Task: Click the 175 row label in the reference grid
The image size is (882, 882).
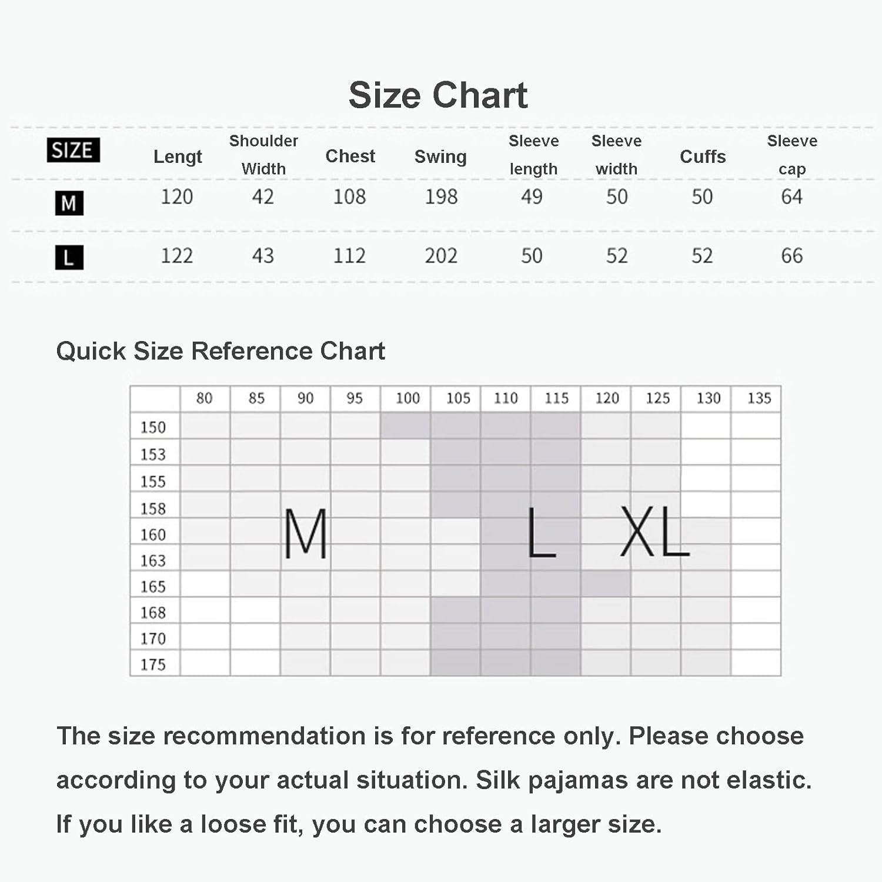Action: (153, 664)
